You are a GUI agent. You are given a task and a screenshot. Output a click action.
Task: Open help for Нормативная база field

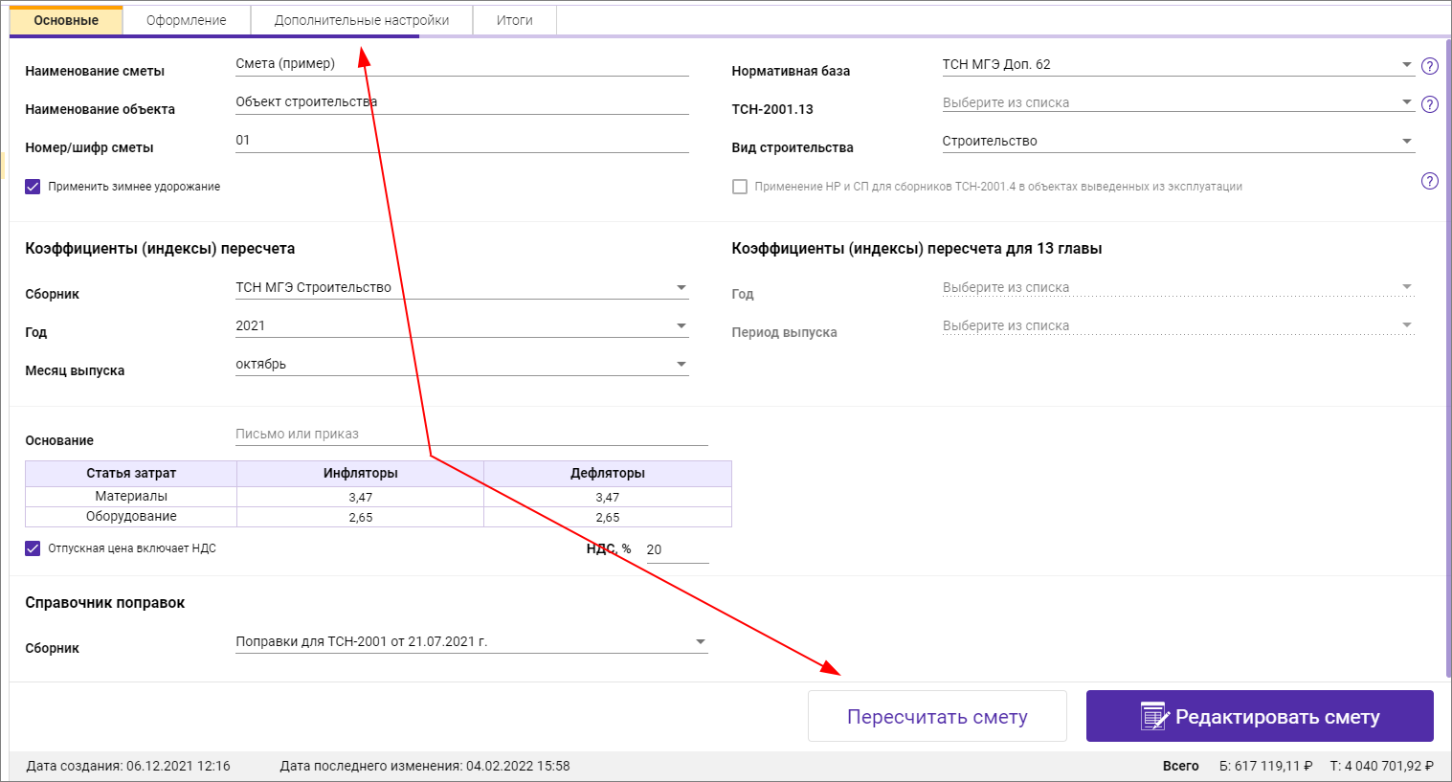(1429, 66)
